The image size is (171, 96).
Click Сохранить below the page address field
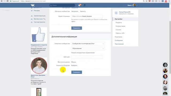click(x=77, y=28)
